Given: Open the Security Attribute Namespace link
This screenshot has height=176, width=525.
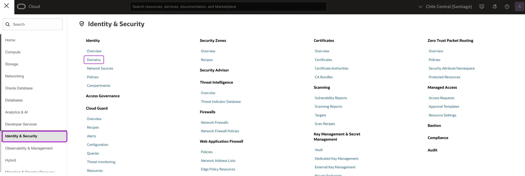Looking at the screenshot, I should (x=451, y=68).
